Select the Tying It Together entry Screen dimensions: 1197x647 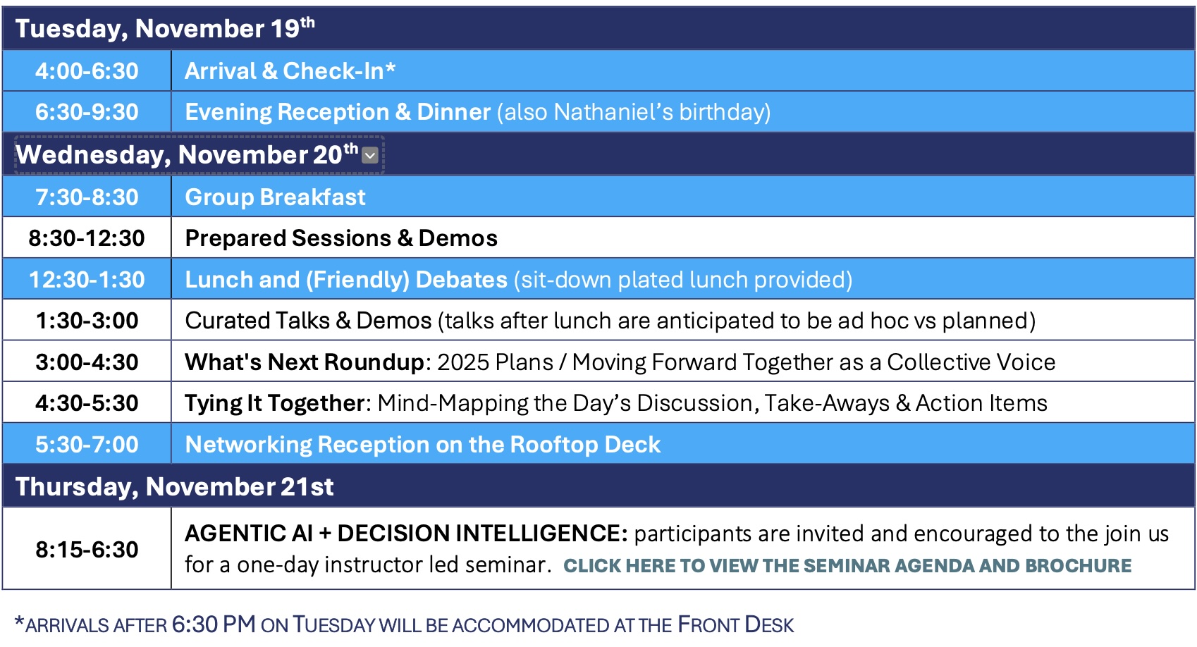pos(615,403)
